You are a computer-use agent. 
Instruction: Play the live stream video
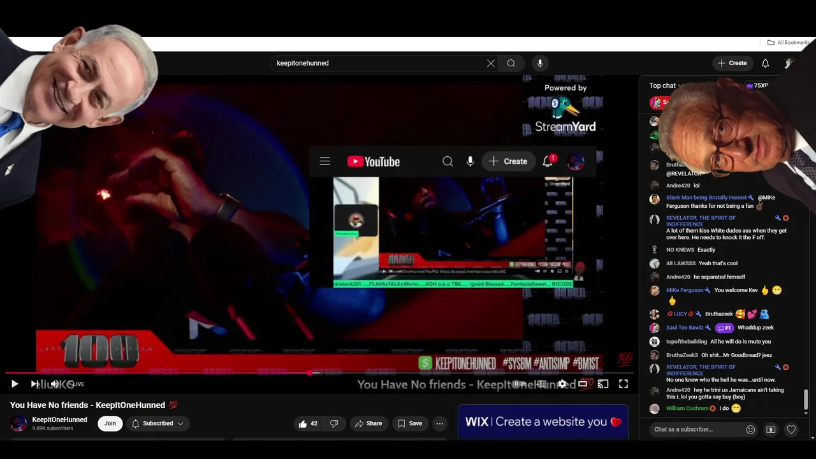(x=14, y=384)
